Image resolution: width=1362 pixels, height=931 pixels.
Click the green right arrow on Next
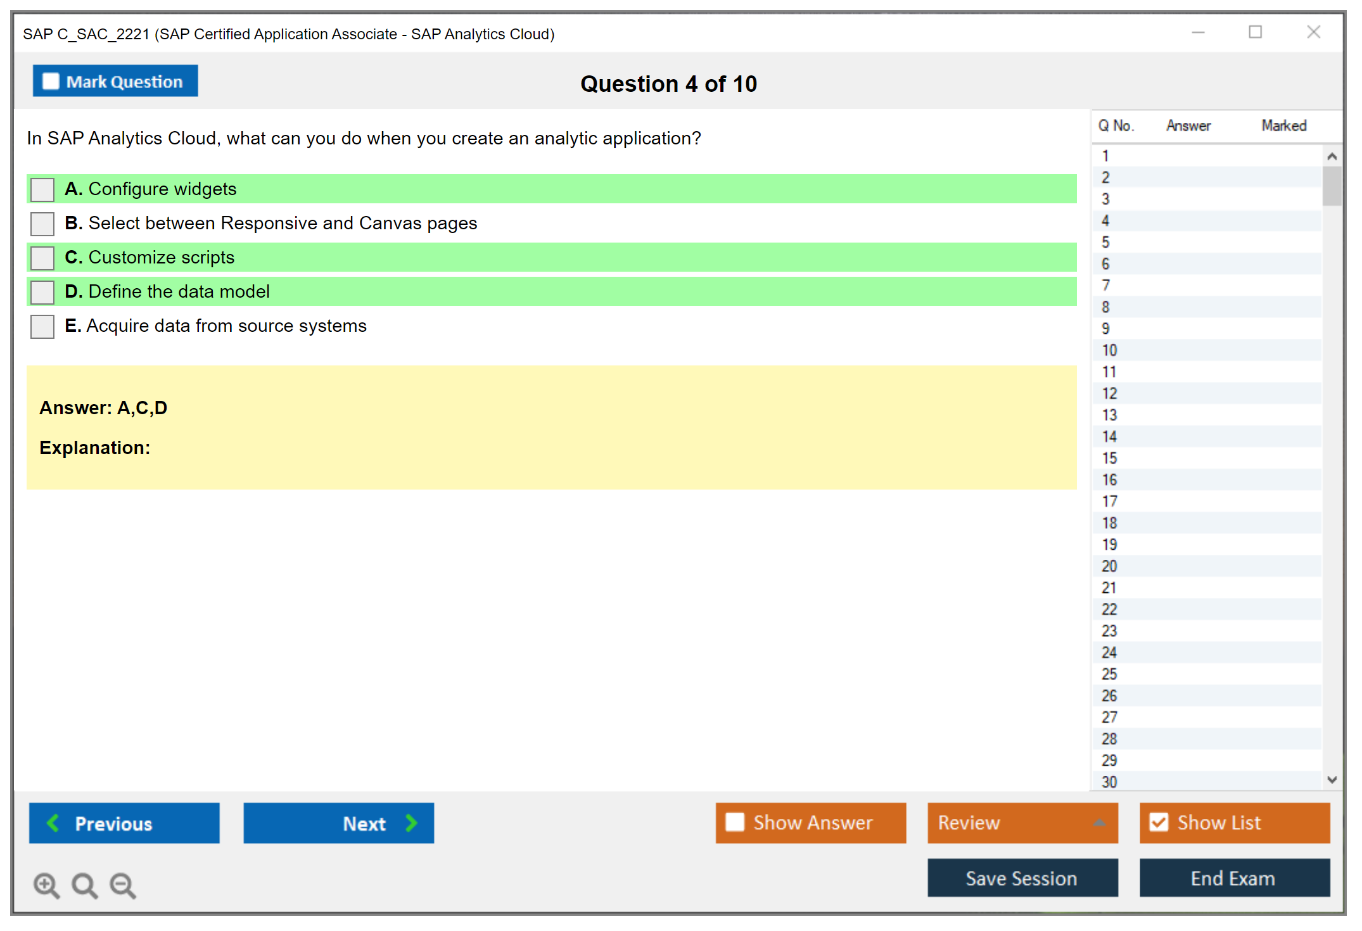point(411,823)
